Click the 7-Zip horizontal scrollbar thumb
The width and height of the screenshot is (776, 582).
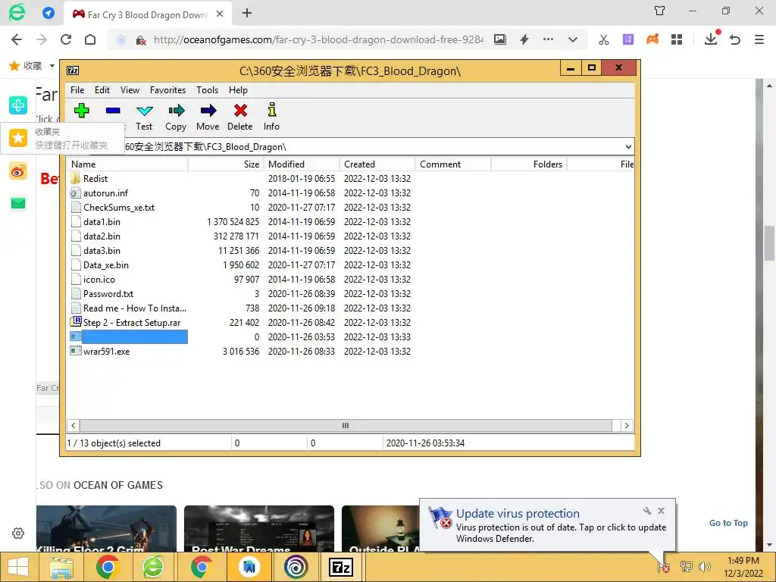pos(346,426)
